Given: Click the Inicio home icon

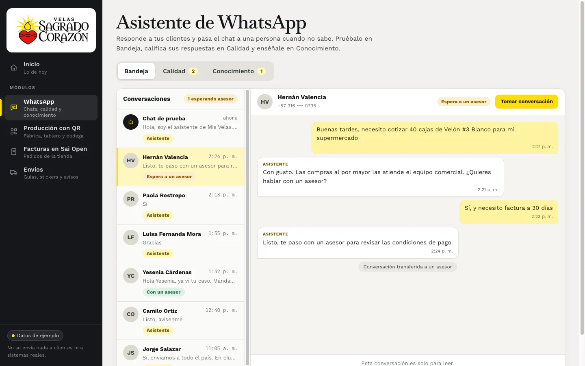Looking at the screenshot, I should point(14,68).
